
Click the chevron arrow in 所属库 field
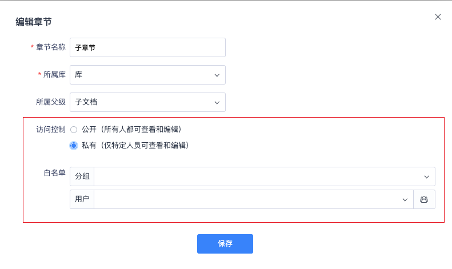pos(217,75)
